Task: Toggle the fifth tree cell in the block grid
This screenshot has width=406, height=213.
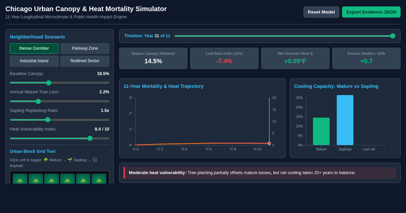Action: 83,179
